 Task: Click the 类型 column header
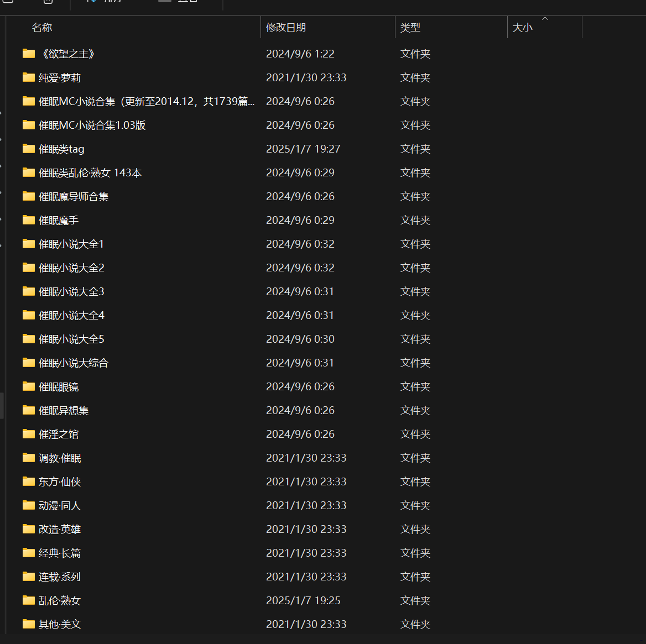tap(410, 27)
